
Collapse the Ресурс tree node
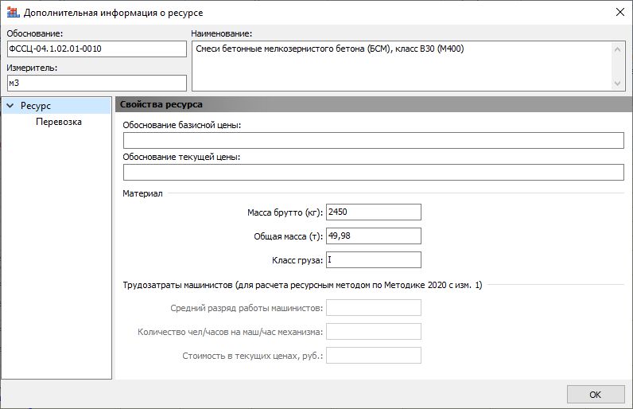pos(10,106)
